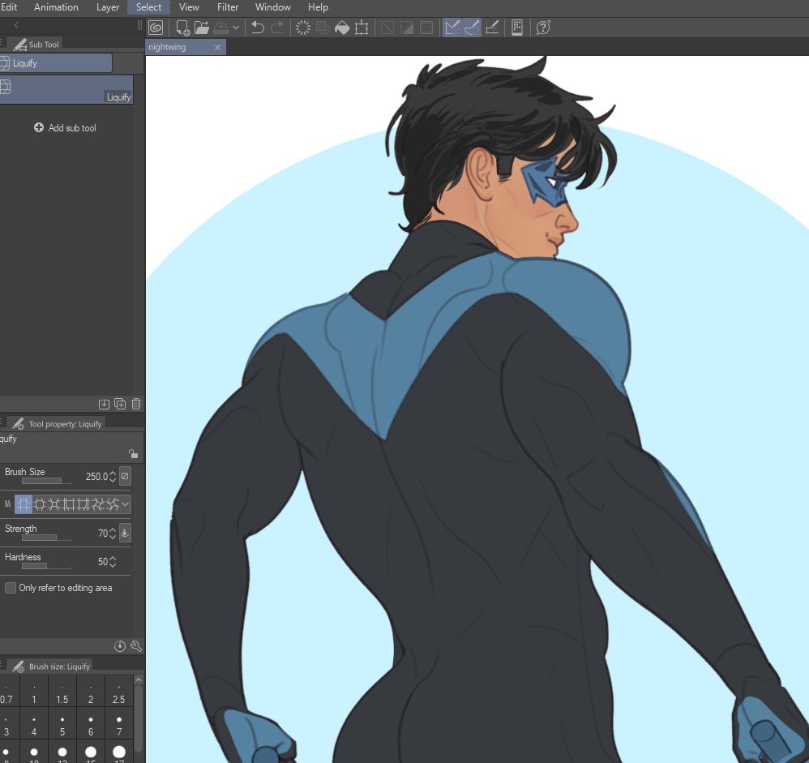
Task: Select Twirl counterclockwise liquify mode
Action: (x=112, y=504)
